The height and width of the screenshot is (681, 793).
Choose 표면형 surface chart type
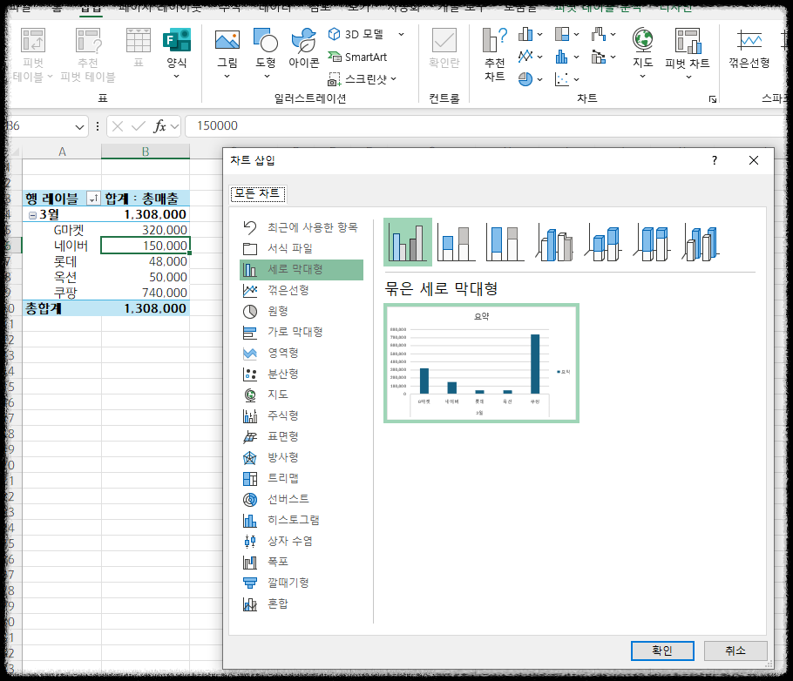[302, 436]
